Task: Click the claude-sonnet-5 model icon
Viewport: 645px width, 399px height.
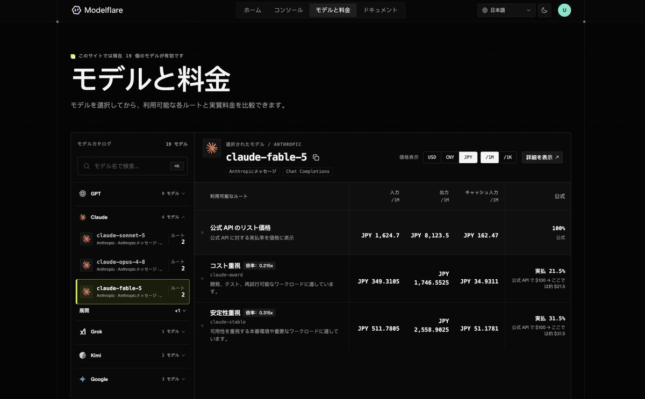Action: pos(87,239)
